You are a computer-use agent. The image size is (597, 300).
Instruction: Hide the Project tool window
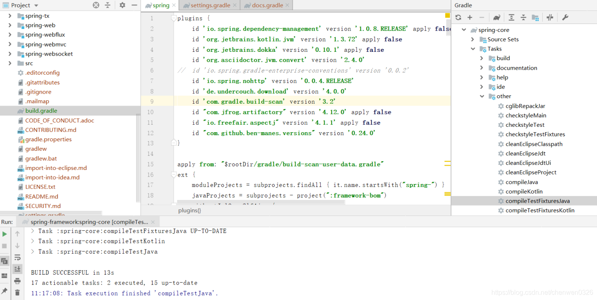134,5
